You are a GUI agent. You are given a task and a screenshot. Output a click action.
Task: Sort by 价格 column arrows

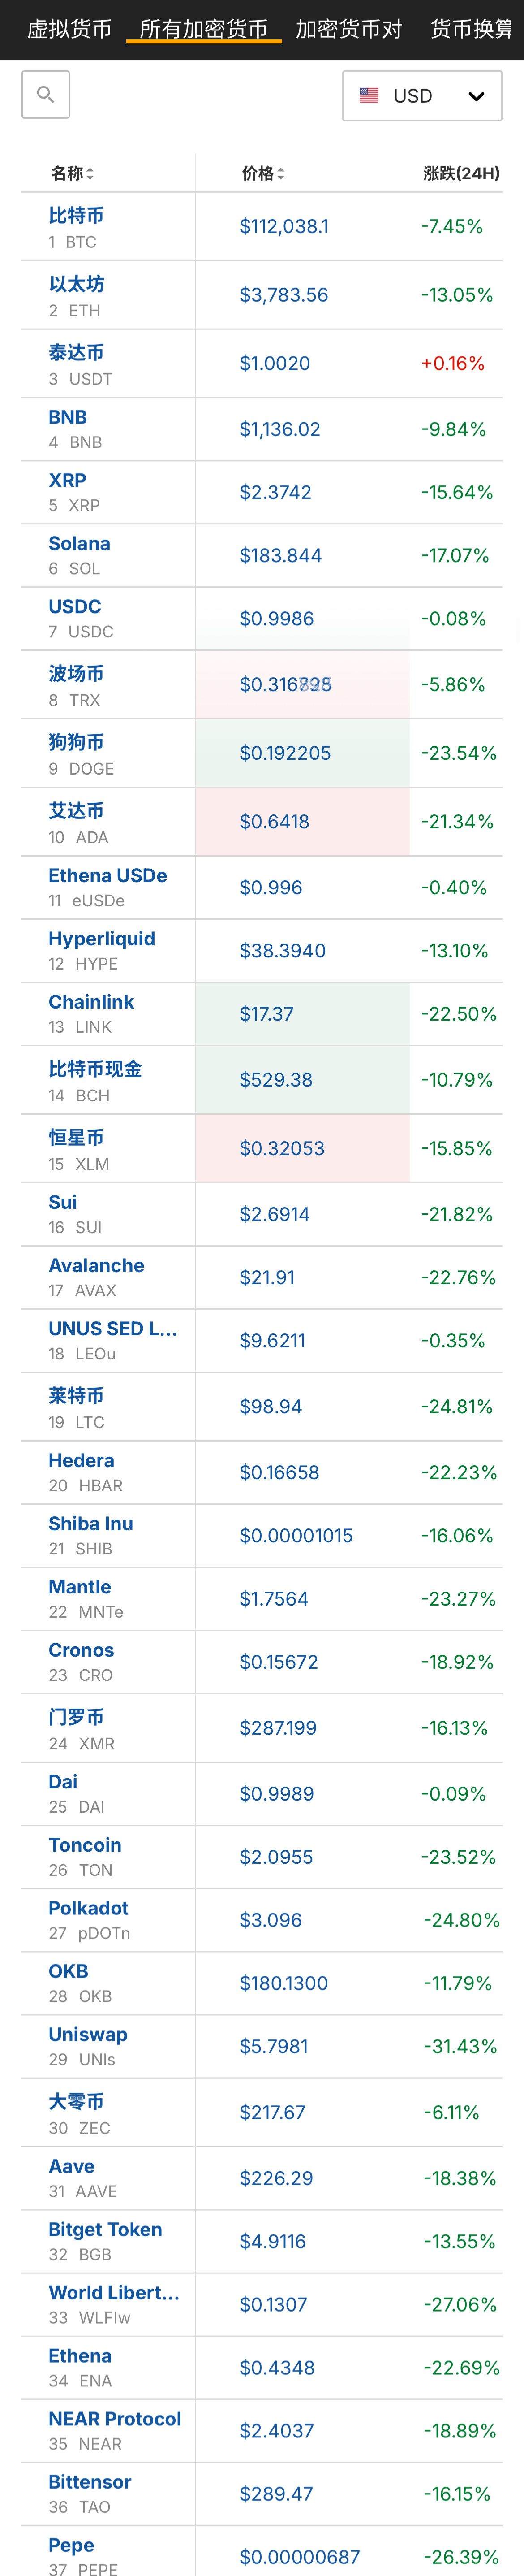coord(281,174)
